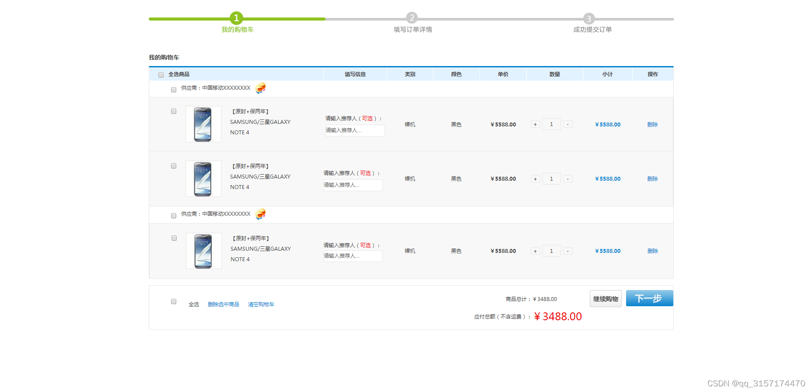Open the third Galaxy Note 4 thumbnail
The image size is (812, 392).
click(204, 251)
